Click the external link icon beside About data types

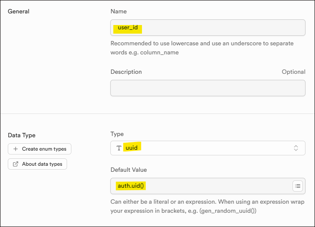(x=16, y=164)
